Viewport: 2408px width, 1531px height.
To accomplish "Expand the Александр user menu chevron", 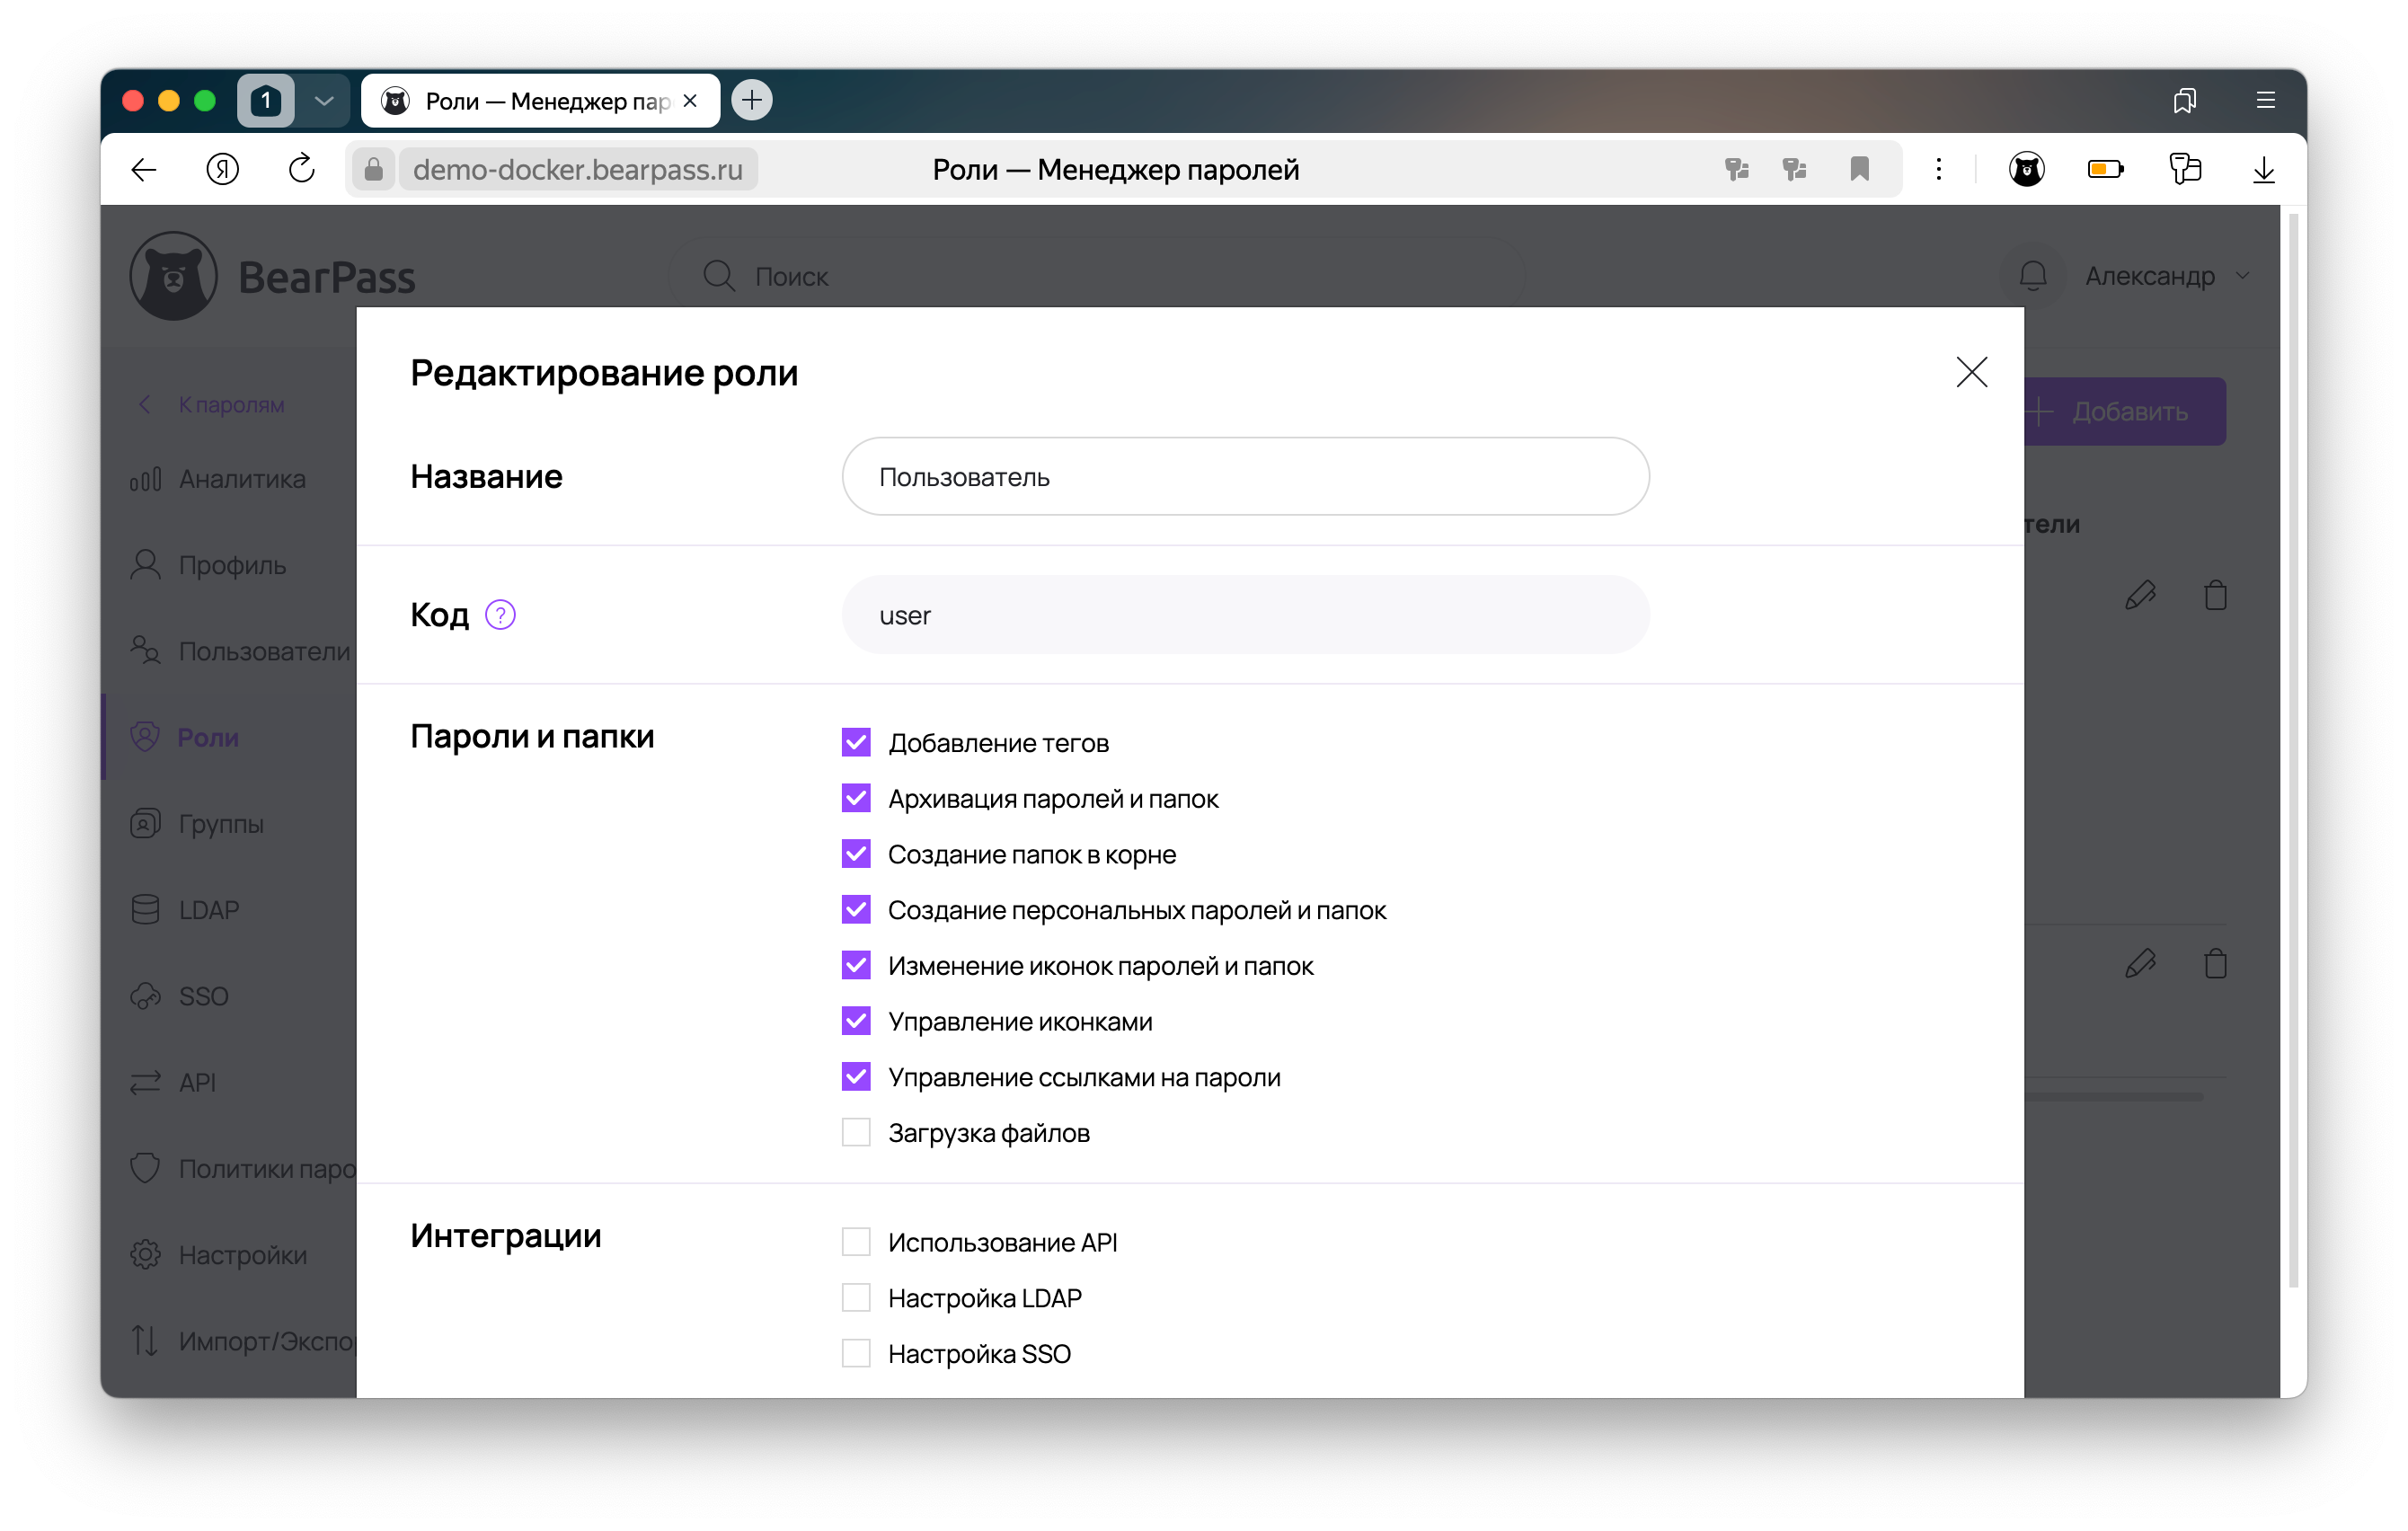I will coord(2243,276).
